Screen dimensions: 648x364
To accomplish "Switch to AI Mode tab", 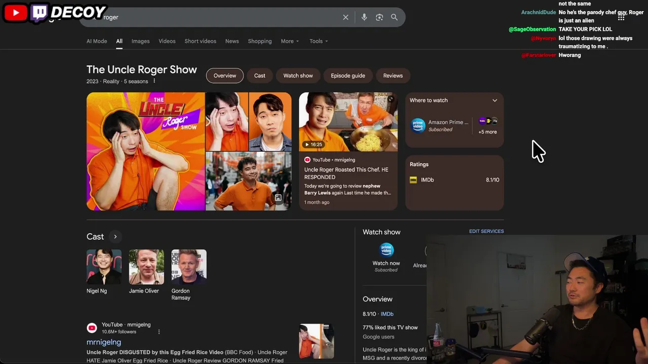I will [97, 41].
